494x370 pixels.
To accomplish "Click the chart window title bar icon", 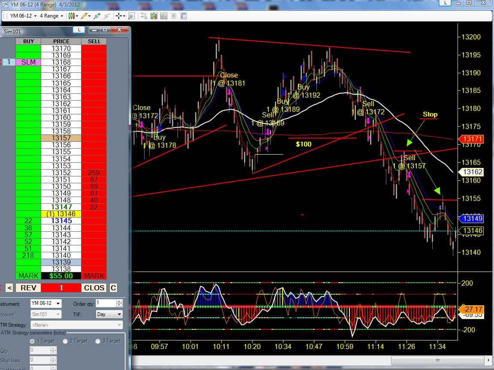I will 5,4.
